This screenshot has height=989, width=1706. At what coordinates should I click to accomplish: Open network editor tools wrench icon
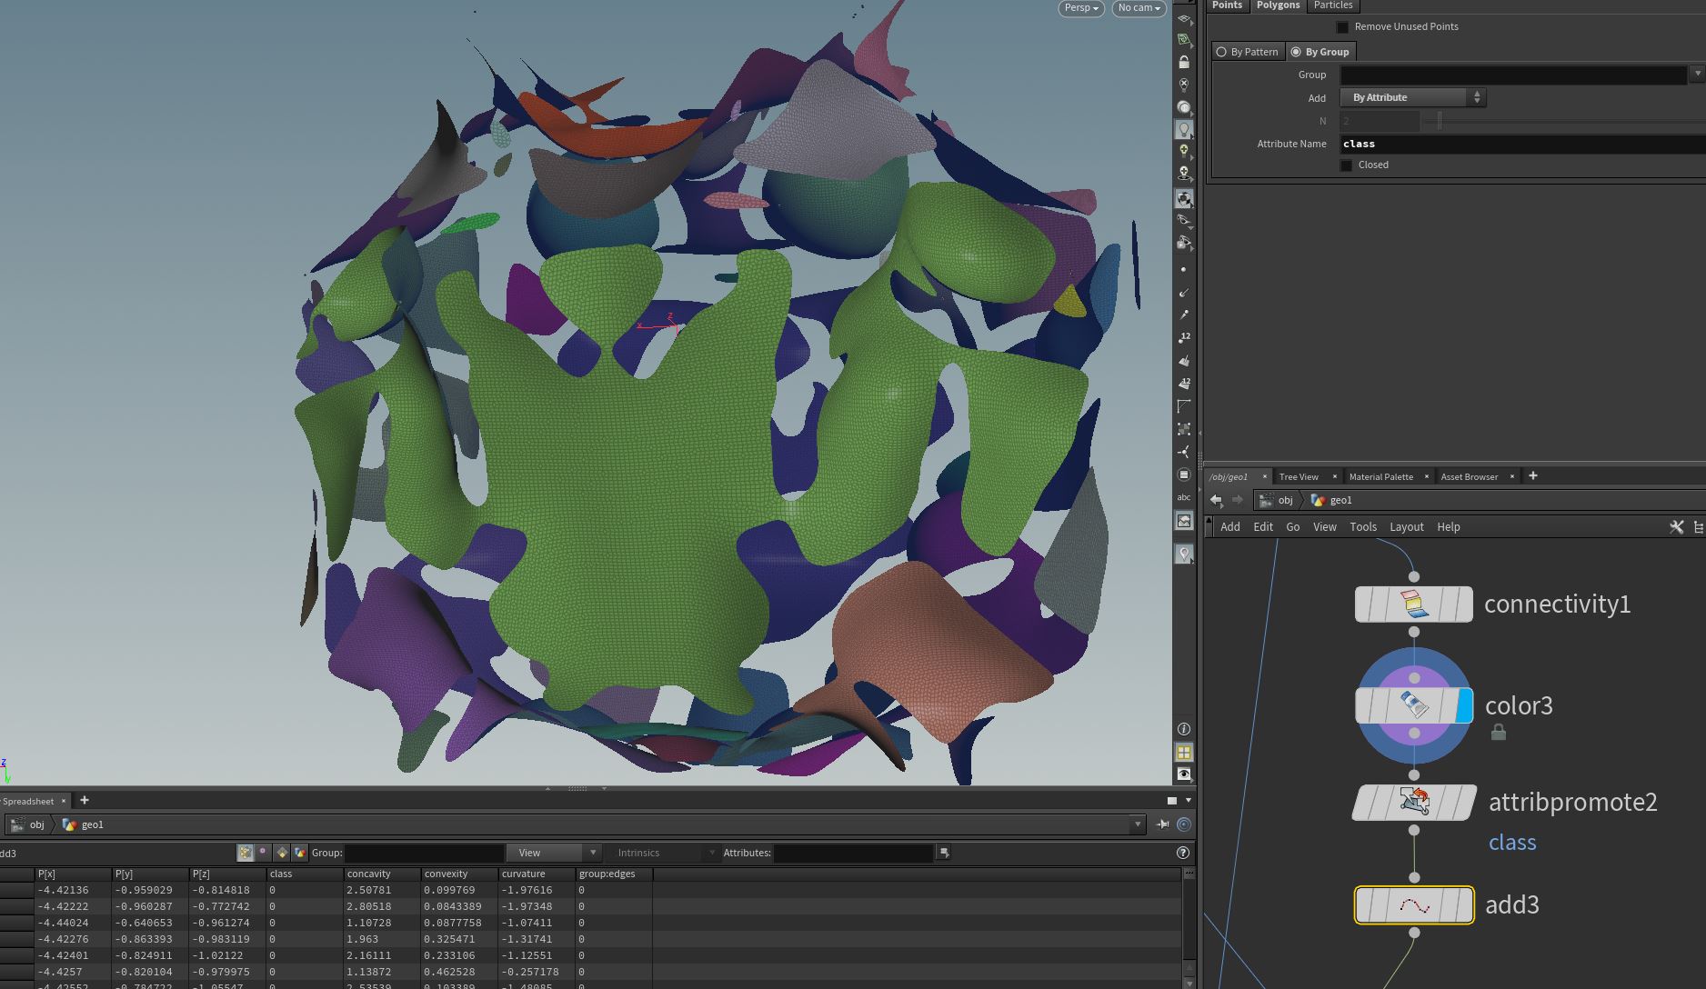1676,526
